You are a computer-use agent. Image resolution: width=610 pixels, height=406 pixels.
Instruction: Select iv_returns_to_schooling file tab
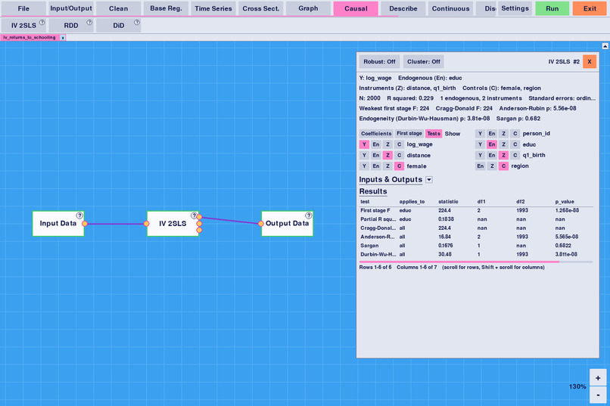tap(30, 38)
